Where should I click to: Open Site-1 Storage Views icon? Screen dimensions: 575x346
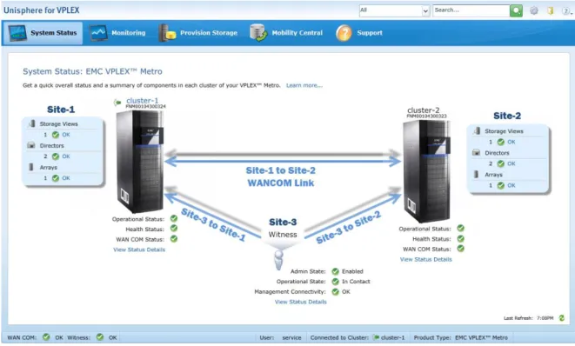(32, 123)
